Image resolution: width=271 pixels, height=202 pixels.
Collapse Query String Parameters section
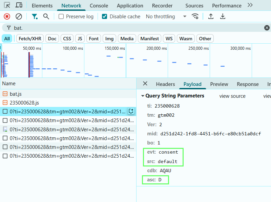click(143, 96)
